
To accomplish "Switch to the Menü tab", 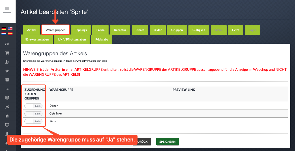I will pos(219,30).
